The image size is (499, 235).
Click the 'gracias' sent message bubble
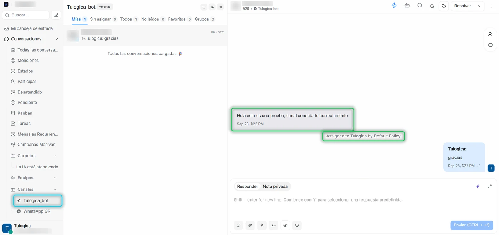(464, 157)
